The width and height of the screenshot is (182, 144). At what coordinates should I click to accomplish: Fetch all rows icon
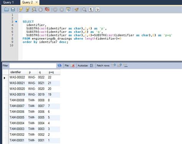tap(119, 65)
